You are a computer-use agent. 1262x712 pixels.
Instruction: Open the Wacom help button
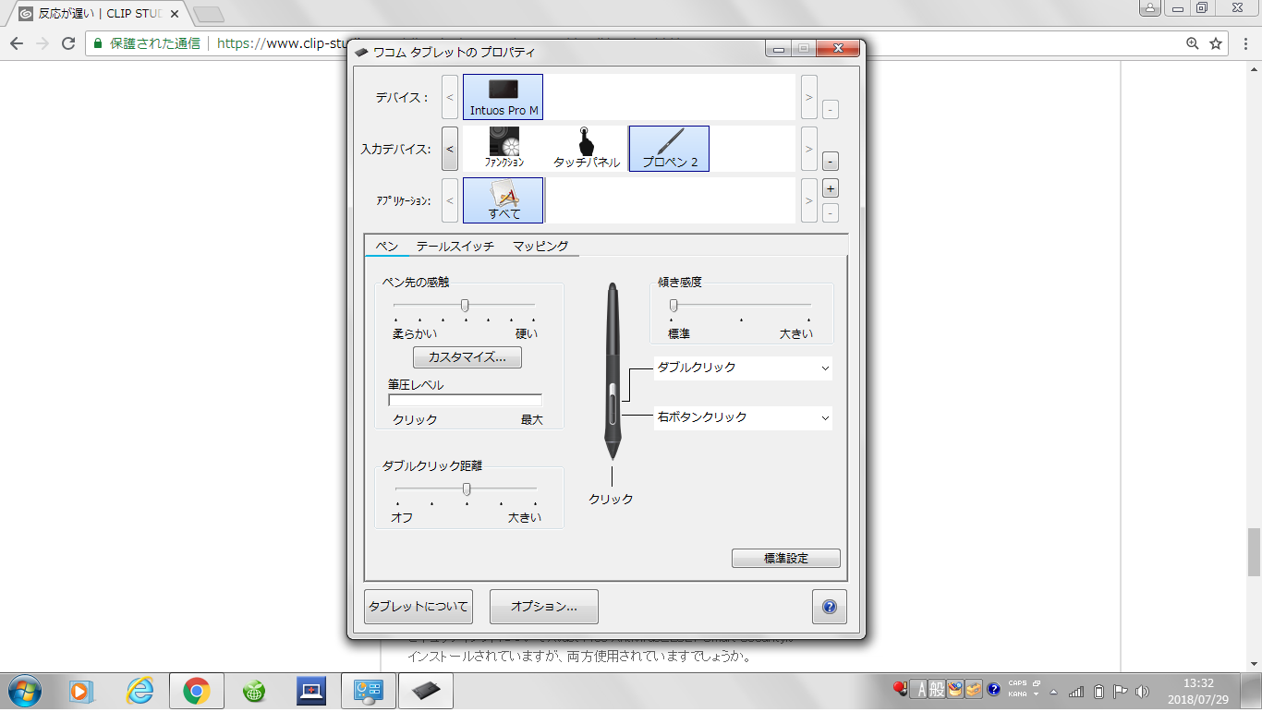[x=829, y=607]
